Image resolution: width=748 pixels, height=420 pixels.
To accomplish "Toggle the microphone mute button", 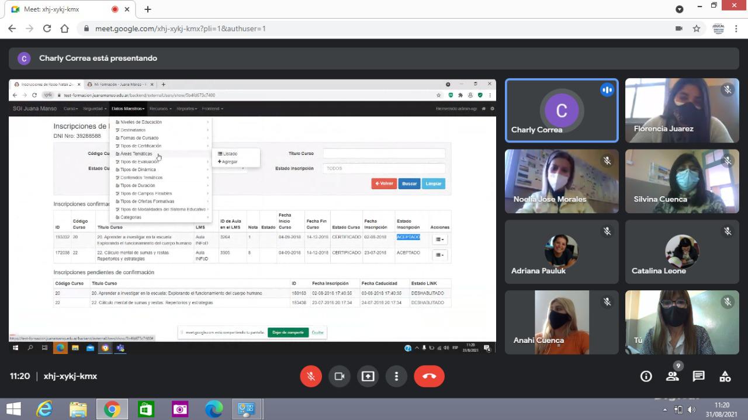I will click(x=311, y=376).
